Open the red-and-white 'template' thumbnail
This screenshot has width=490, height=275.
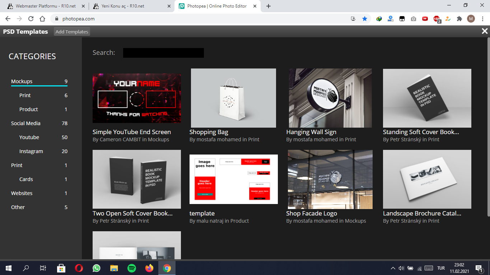(234, 179)
